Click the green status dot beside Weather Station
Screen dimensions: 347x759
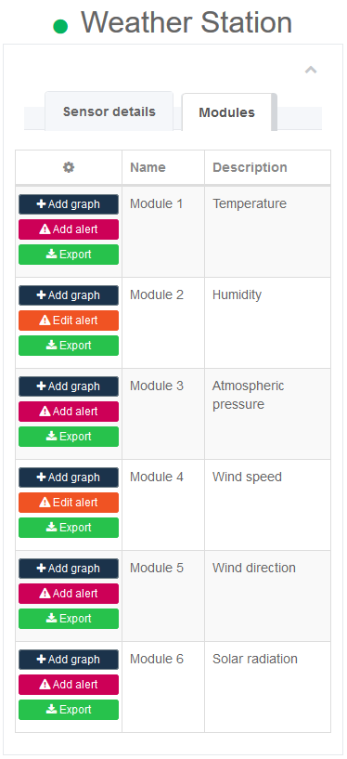click(x=60, y=26)
